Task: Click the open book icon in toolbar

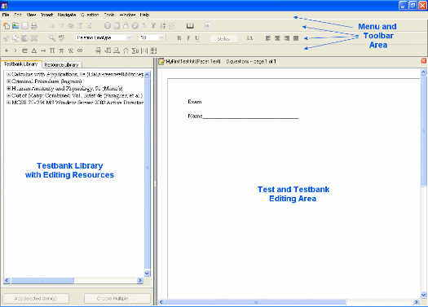Action: pos(190,26)
